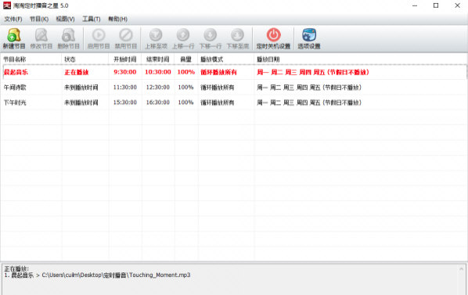The image size is (468, 295).
Task: Click the 下移一行 (move down one row) icon
Action: coord(211,35)
